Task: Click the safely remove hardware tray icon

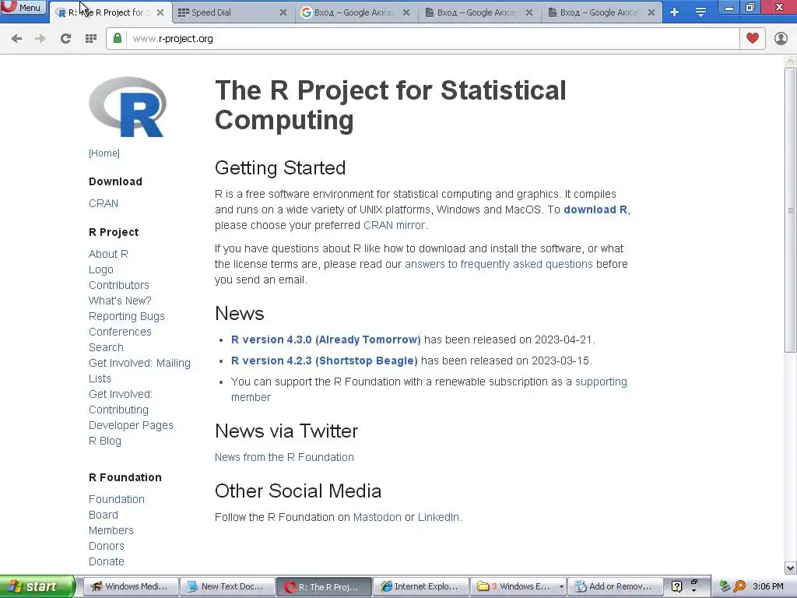Action: 725,586
